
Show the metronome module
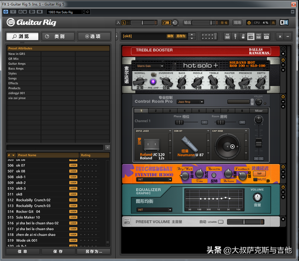coord(243,36)
